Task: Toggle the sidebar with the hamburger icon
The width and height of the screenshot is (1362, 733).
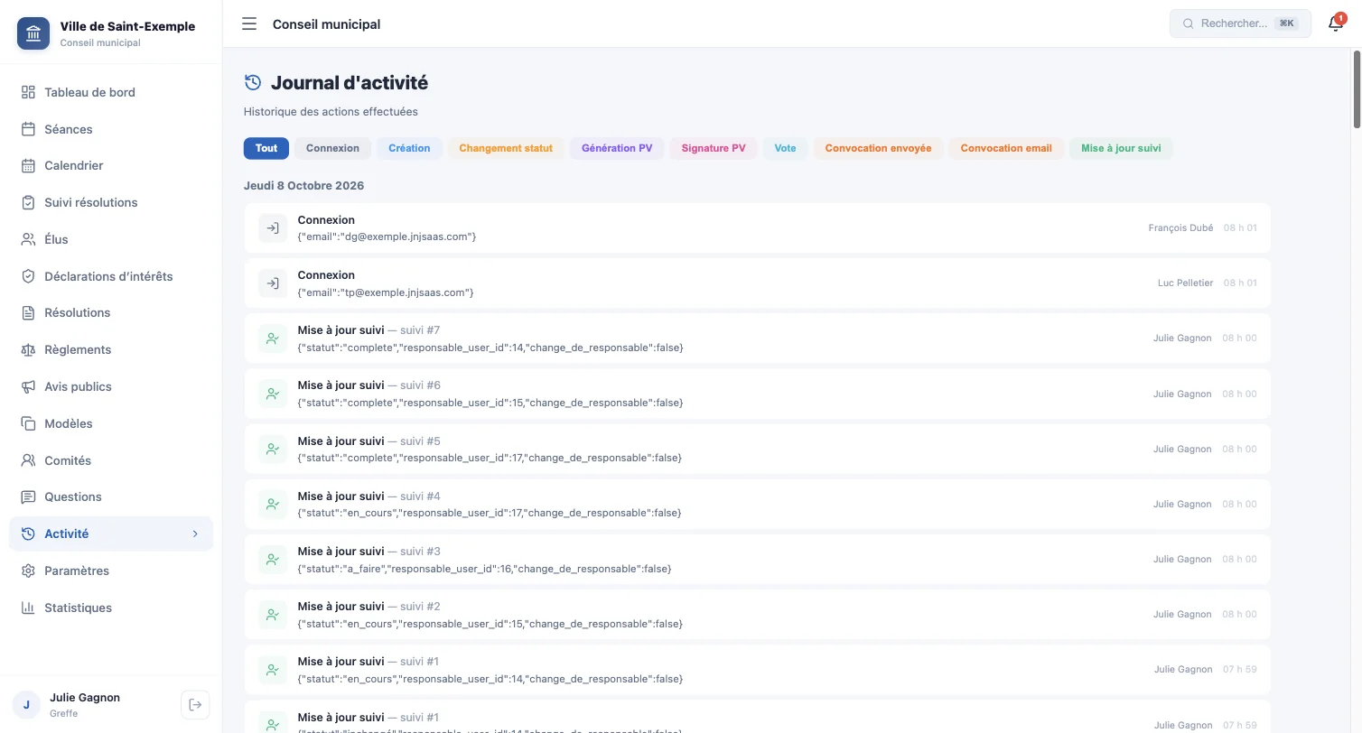Action: point(249,24)
